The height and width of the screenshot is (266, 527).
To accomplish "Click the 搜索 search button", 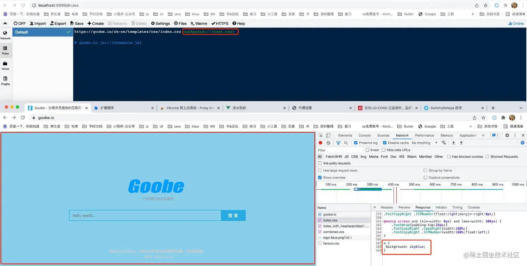I will (x=233, y=216).
